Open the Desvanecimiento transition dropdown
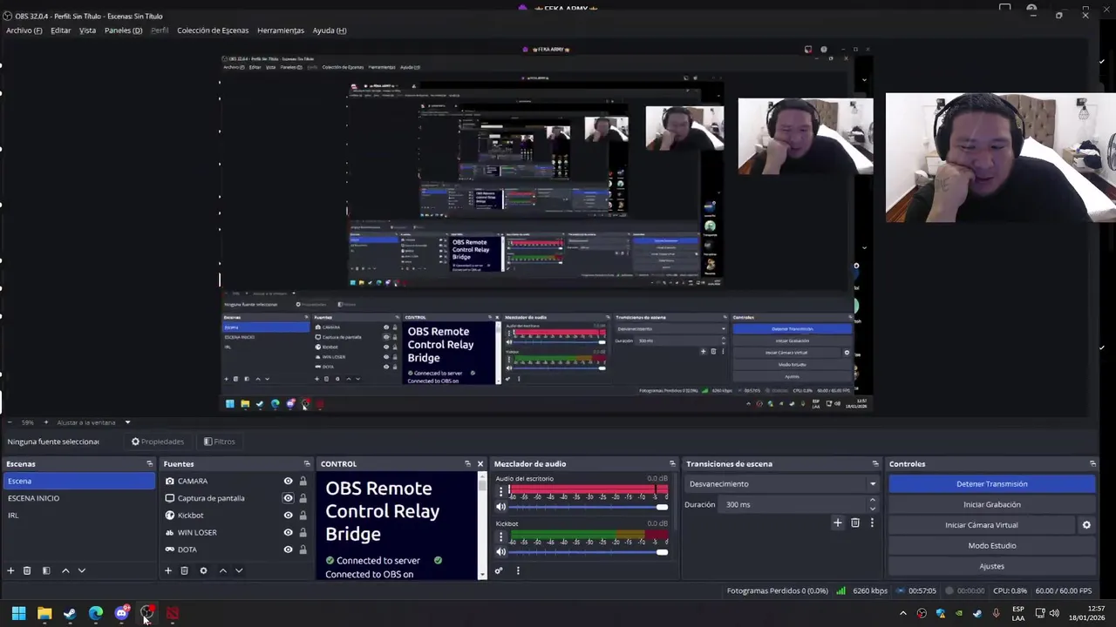Viewport: 1116px width, 627px height. (x=782, y=484)
